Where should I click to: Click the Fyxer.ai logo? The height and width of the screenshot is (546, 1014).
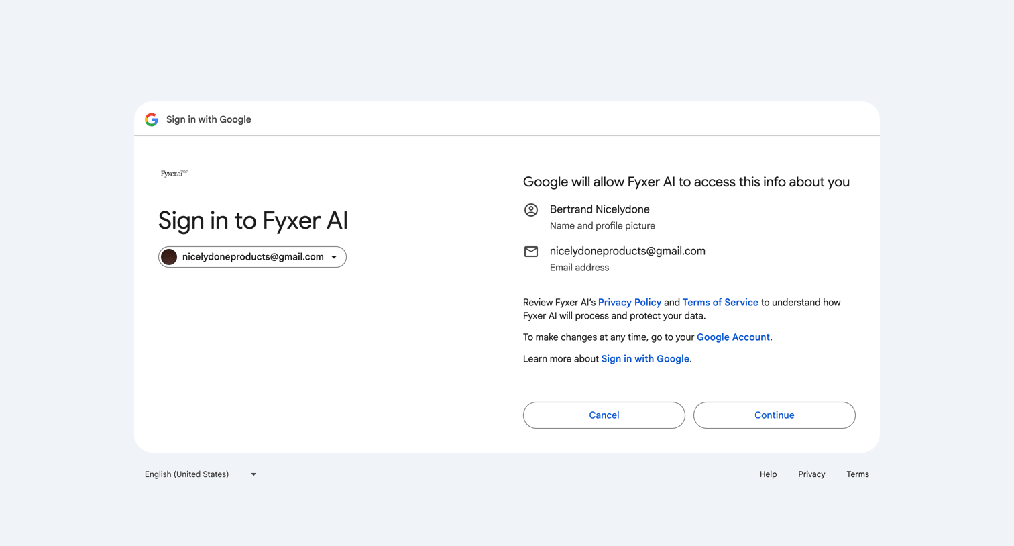click(174, 173)
